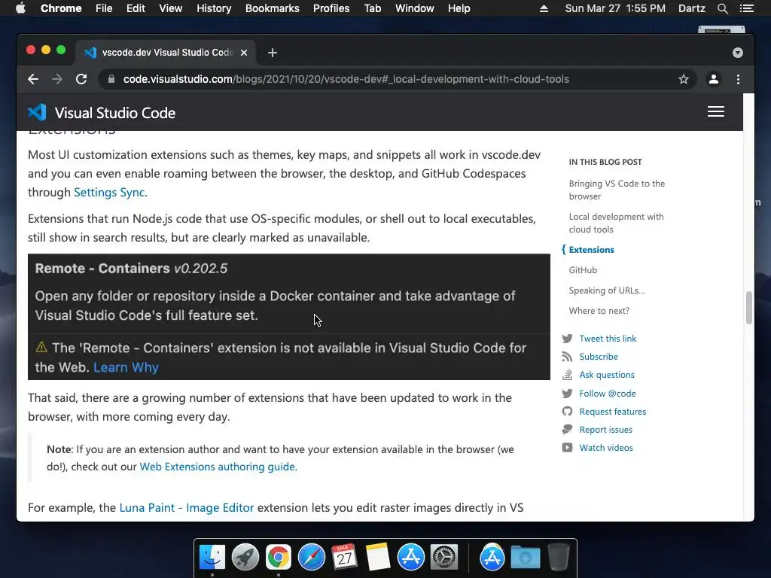This screenshot has height=578, width=771.
Task: Click the site padlock icon
Action: coord(111,79)
